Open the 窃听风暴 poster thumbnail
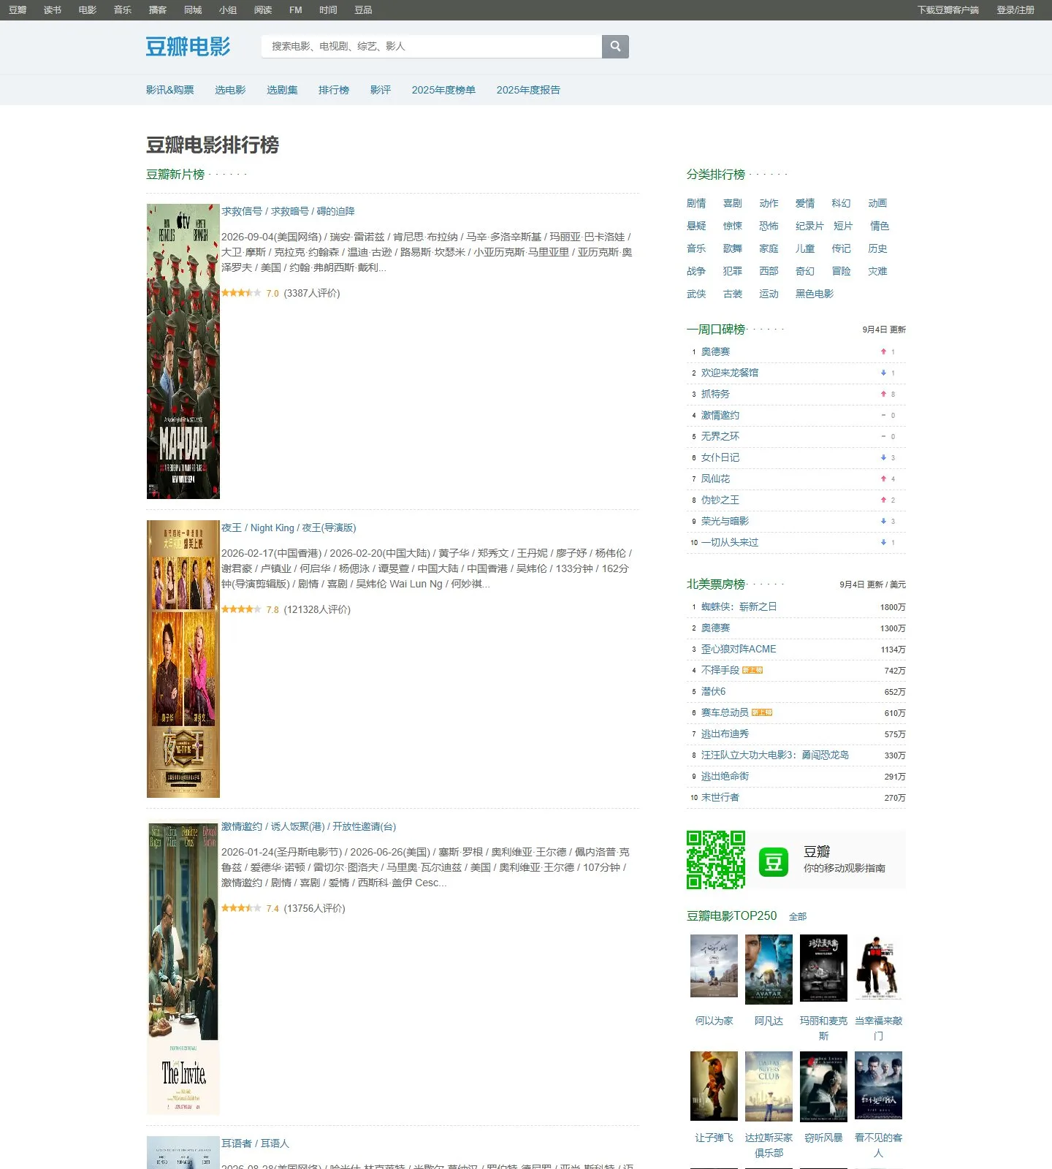 tap(823, 1086)
